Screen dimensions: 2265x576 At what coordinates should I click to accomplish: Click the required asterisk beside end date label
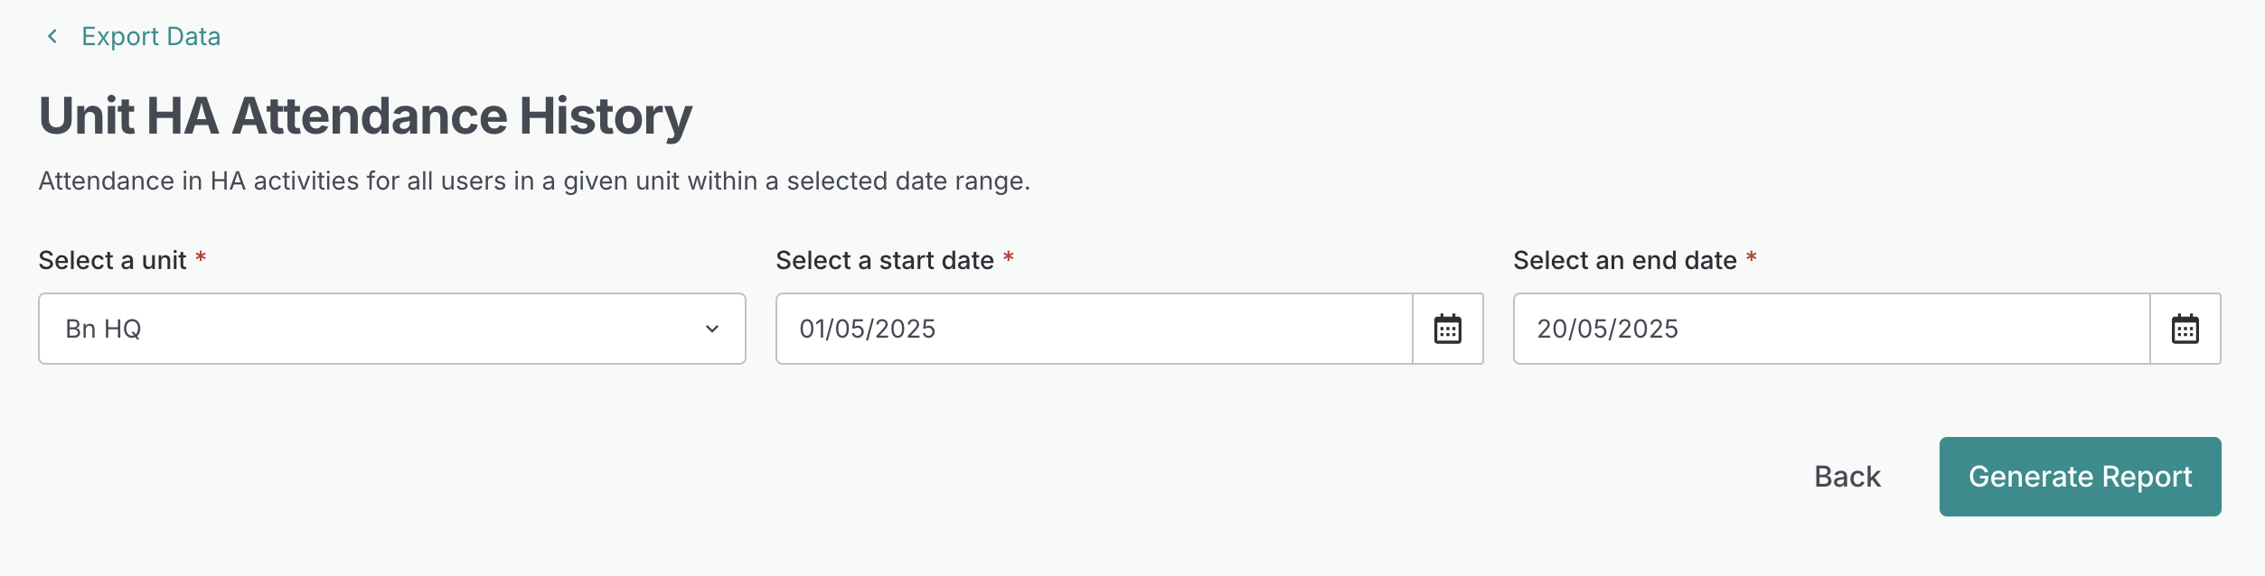point(1751,258)
